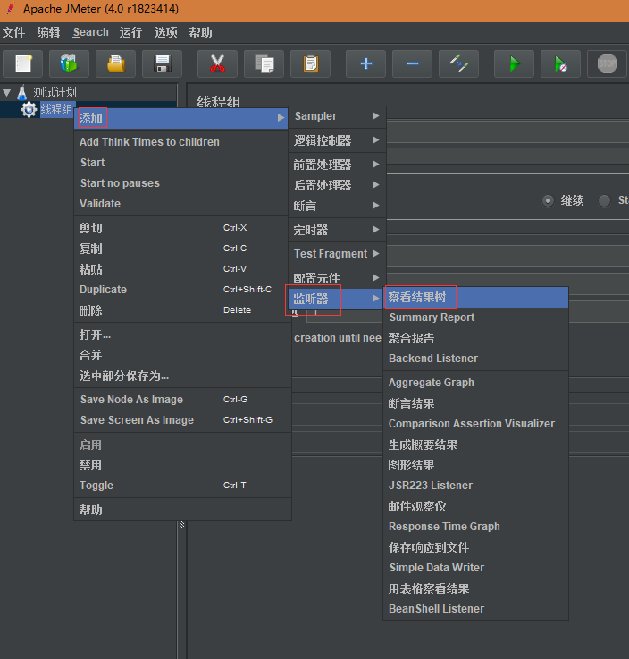Screen dimensions: 629x659
Task: Click the JMeter feather title icon
Action: pyautogui.click(x=11, y=8)
